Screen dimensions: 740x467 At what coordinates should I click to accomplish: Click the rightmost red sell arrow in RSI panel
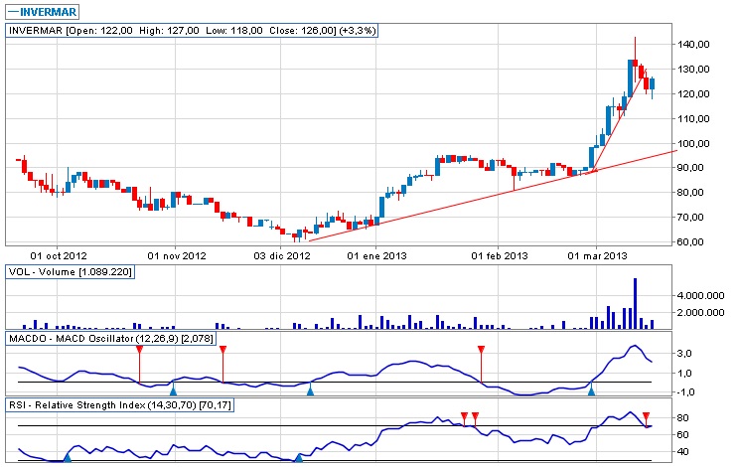coord(647,416)
